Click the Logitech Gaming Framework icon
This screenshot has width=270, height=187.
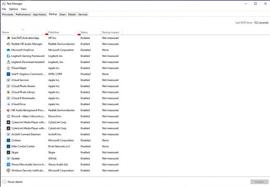point(8,56)
